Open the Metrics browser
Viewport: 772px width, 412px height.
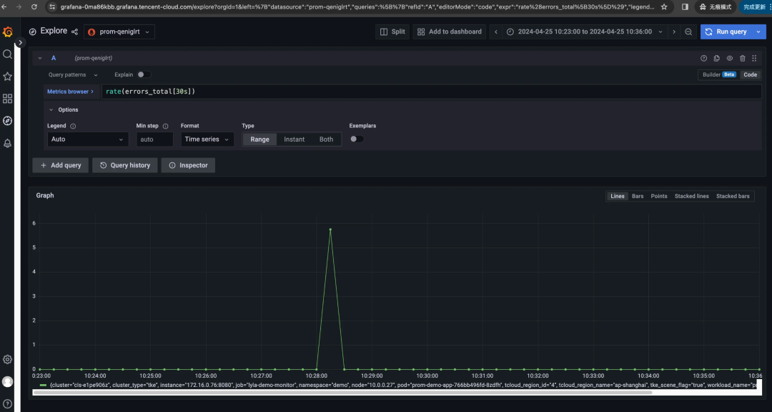pos(70,92)
